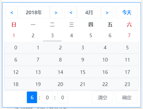Choose hour 15 in hour grid
This screenshot has height=109, width=143.
click(83, 72)
